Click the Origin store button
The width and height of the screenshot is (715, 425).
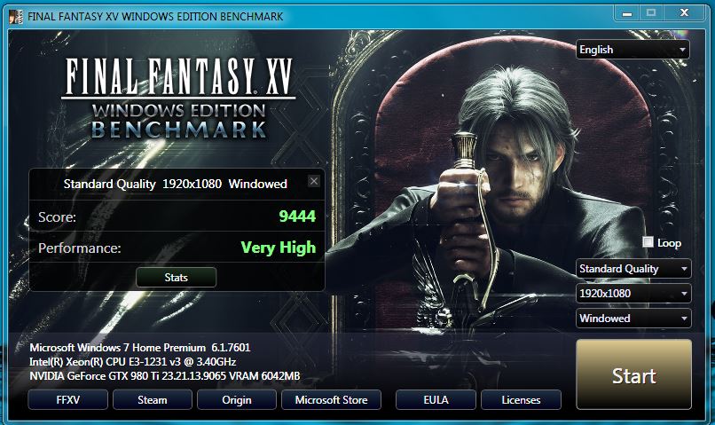click(237, 400)
